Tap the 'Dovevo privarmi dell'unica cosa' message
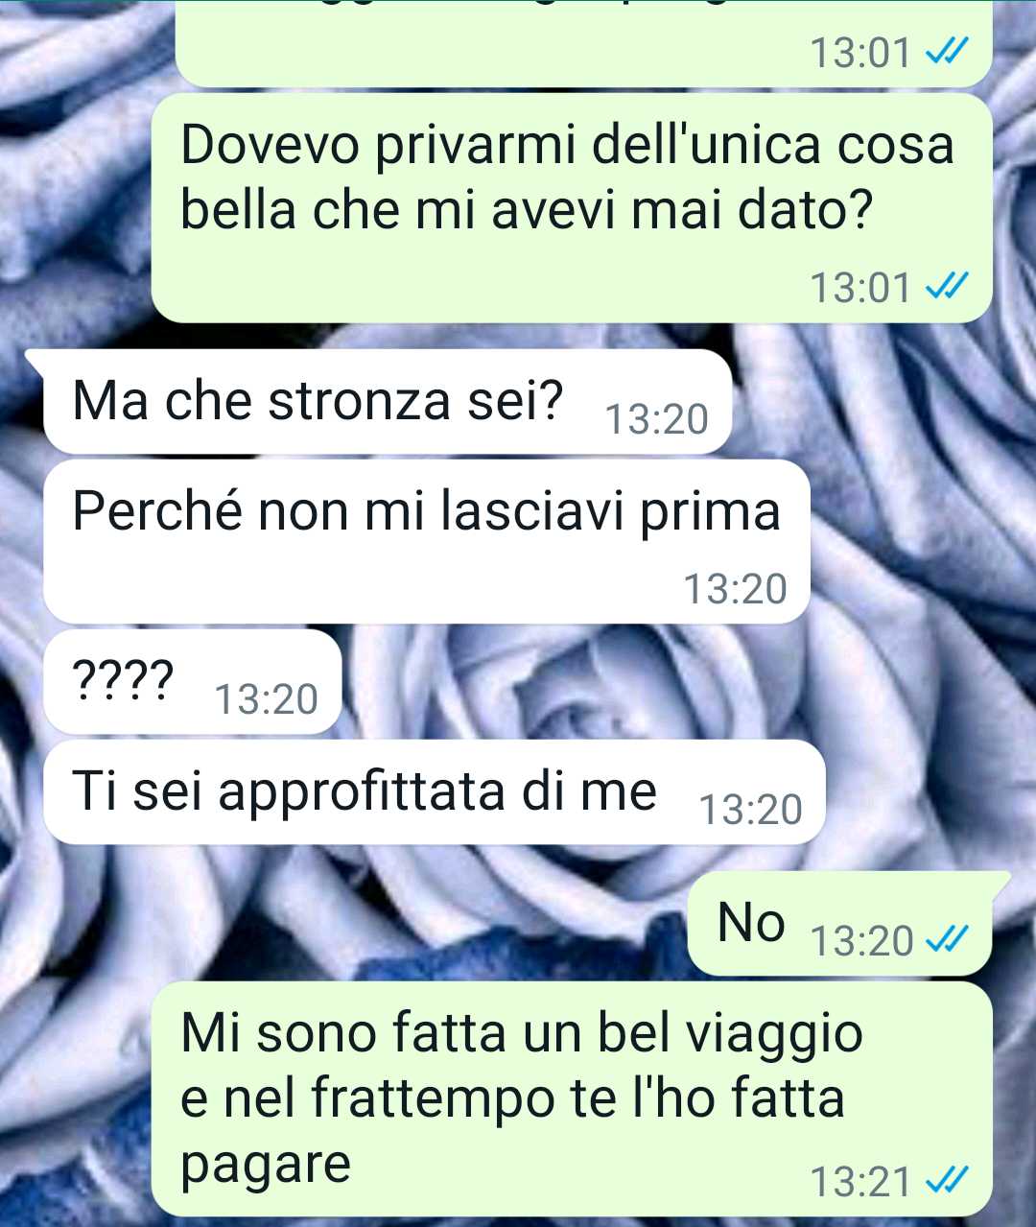The height and width of the screenshot is (1227, 1036). (572, 208)
